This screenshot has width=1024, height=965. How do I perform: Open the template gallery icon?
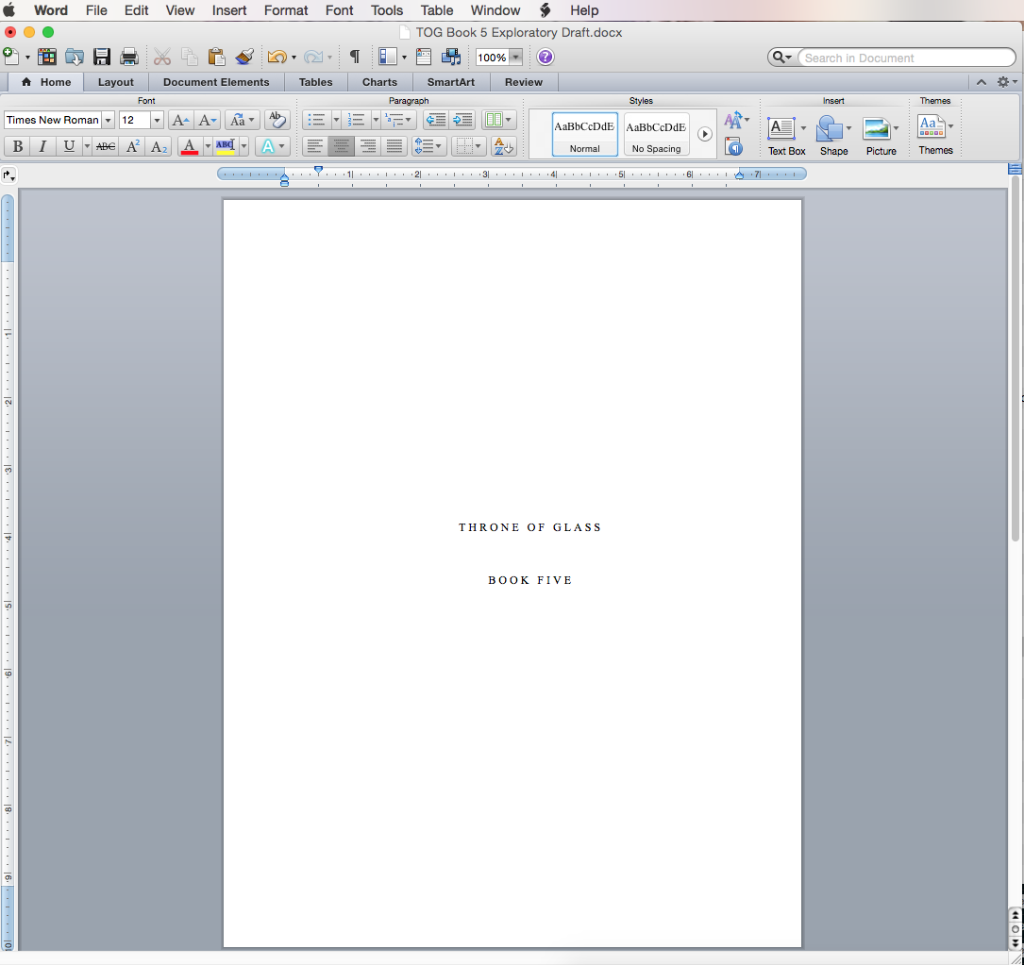pos(47,57)
